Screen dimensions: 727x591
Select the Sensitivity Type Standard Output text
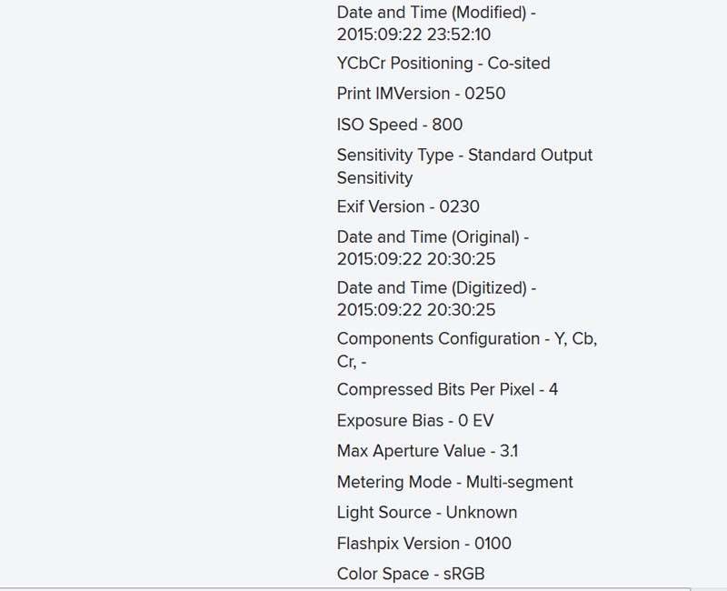tap(464, 155)
